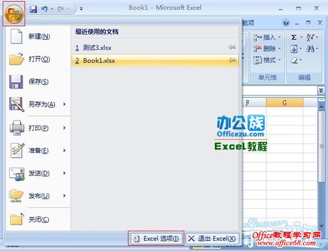Click the floppy with pencil icon for 另存为
Screen dimensions: 328x251
[16, 104]
